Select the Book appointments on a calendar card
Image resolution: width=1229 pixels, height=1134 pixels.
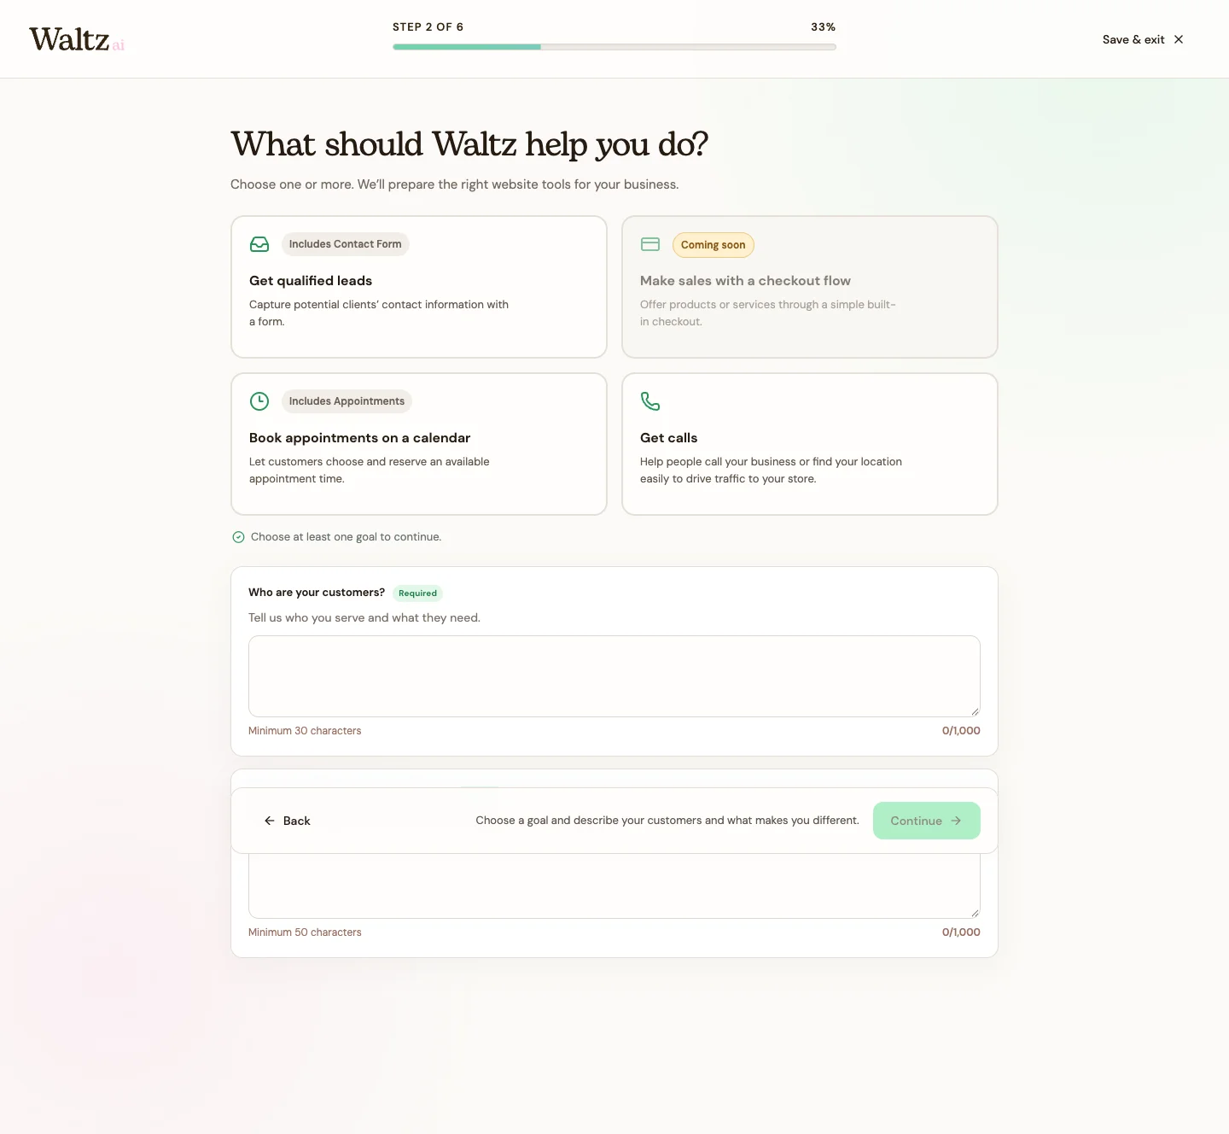tap(419, 444)
